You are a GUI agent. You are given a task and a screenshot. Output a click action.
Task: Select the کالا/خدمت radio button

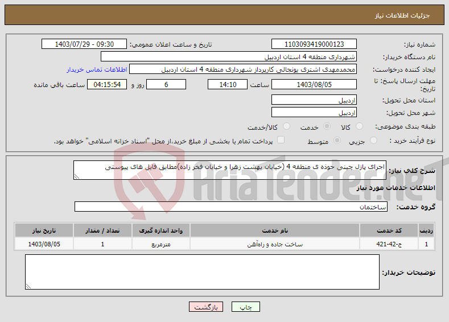(286, 126)
